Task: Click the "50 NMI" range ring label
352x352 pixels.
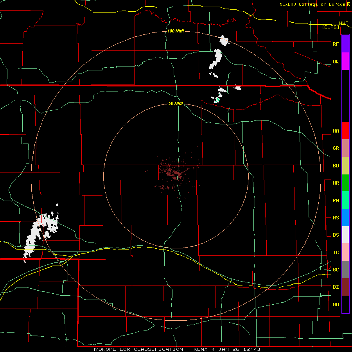Action: 176,103
